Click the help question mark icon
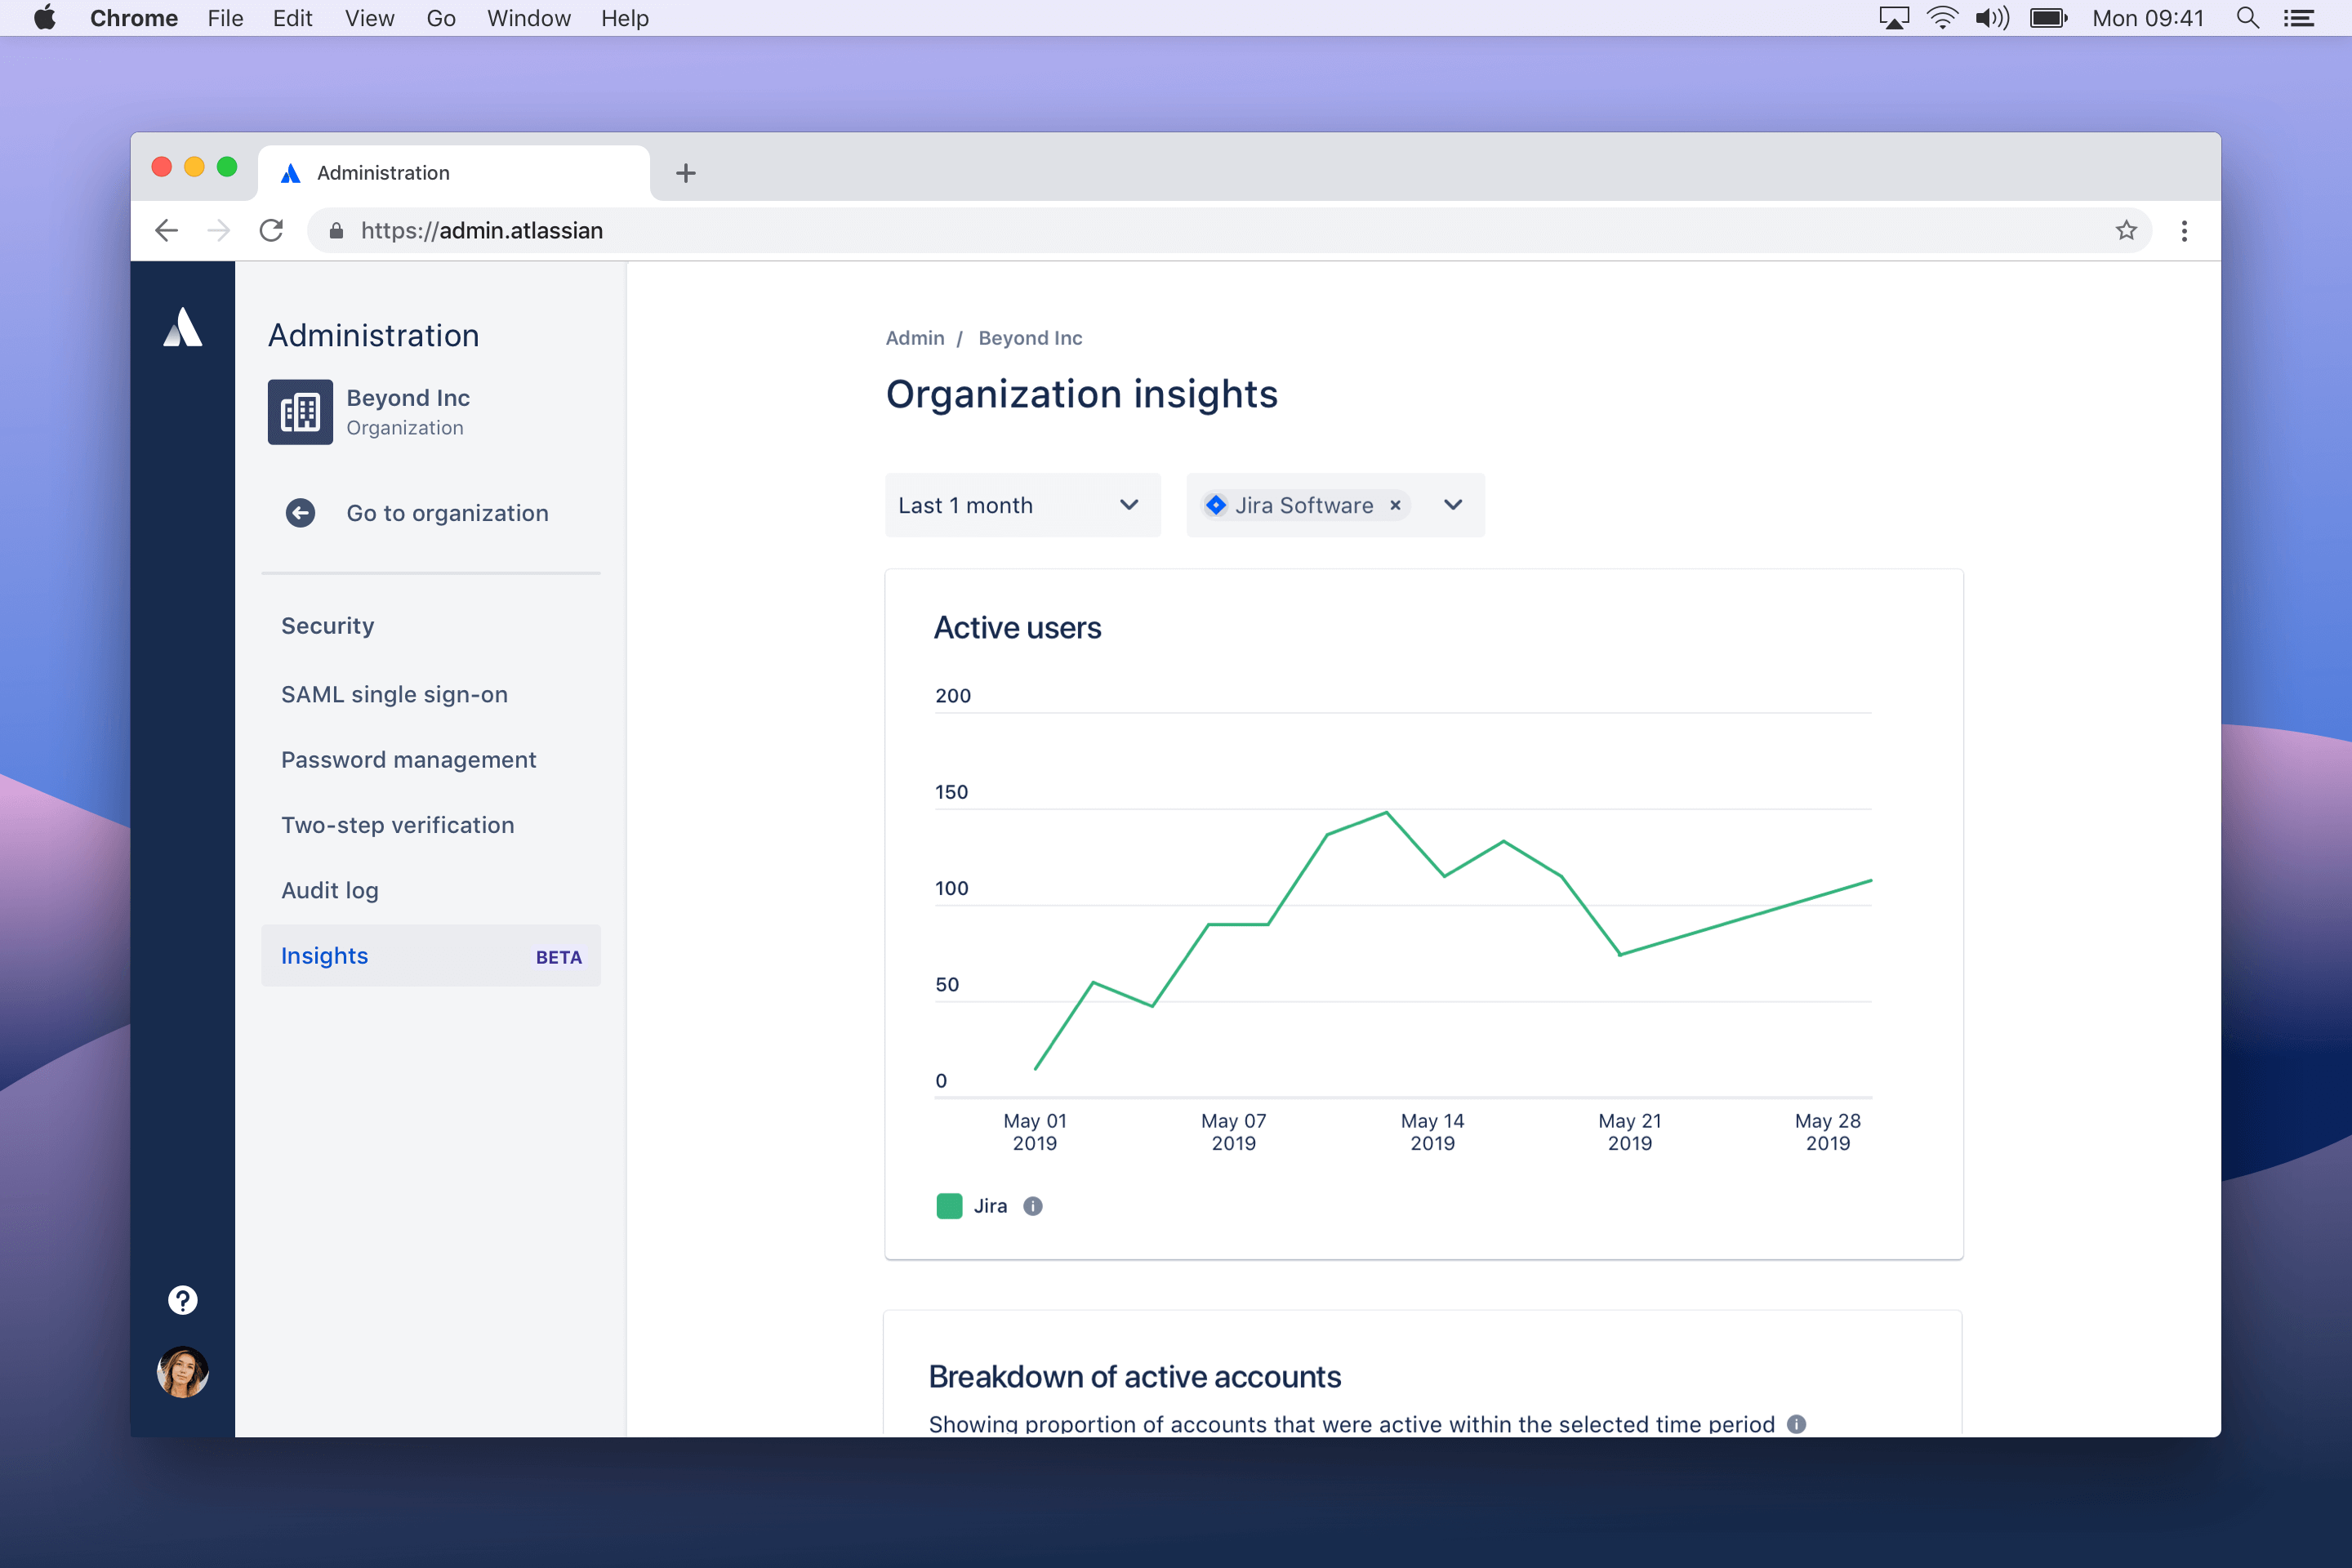The image size is (2352, 1568). pyautogui.click(x=182, y=1298)
